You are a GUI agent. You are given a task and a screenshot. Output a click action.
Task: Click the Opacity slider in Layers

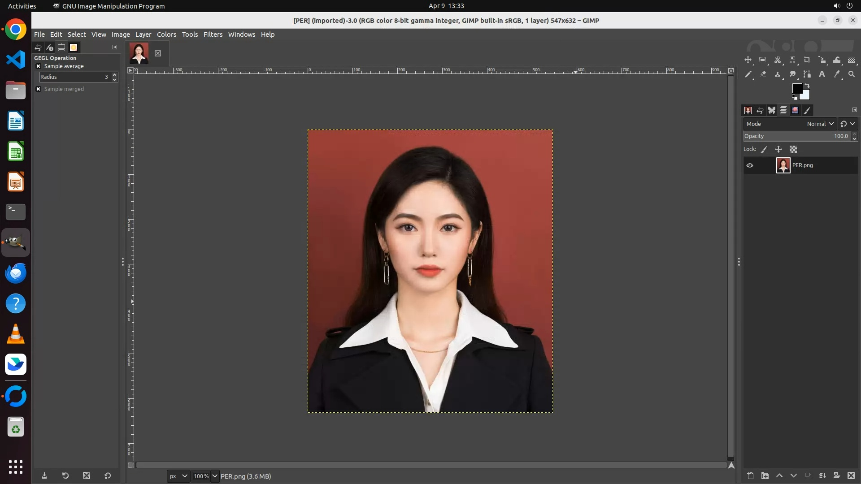796,136
